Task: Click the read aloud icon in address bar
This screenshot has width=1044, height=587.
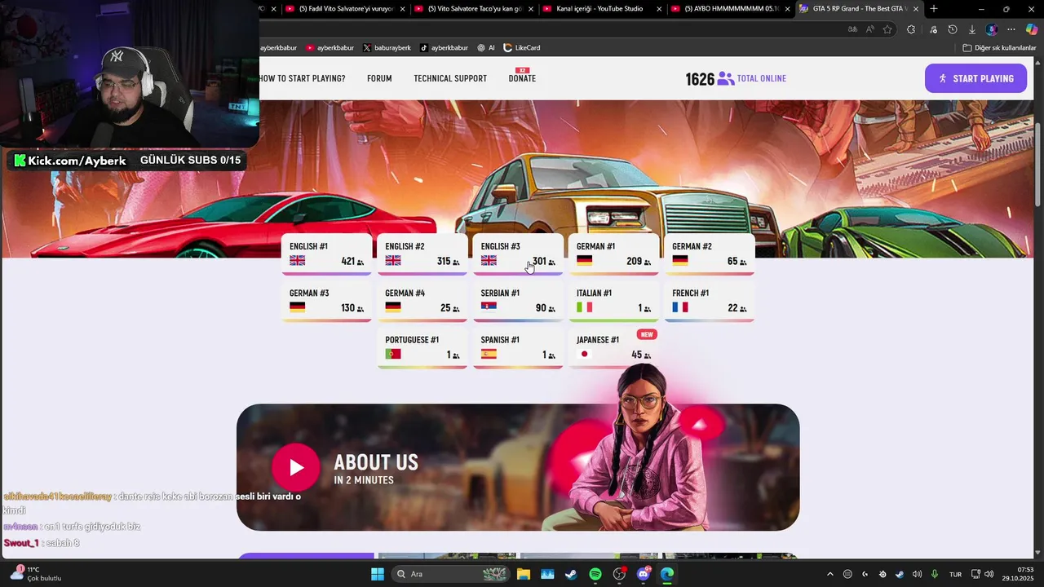Action: (x=869, y=29)
